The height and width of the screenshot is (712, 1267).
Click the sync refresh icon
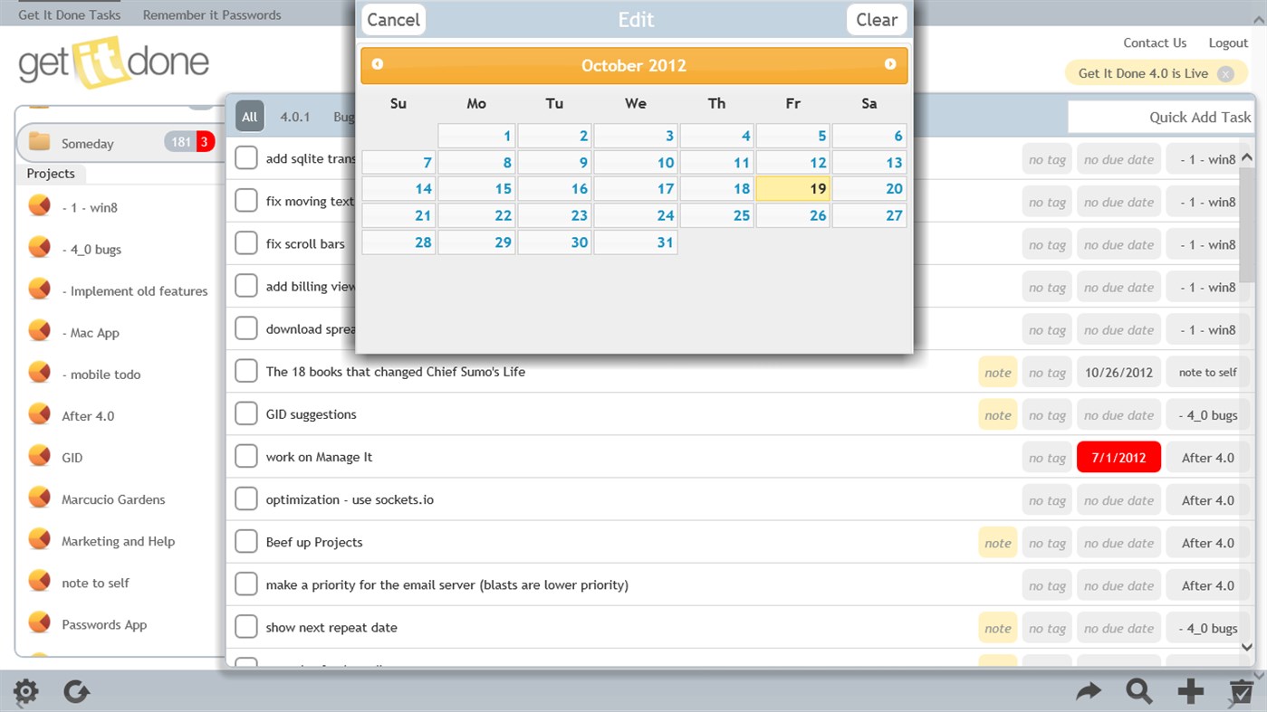pos(76,691)
